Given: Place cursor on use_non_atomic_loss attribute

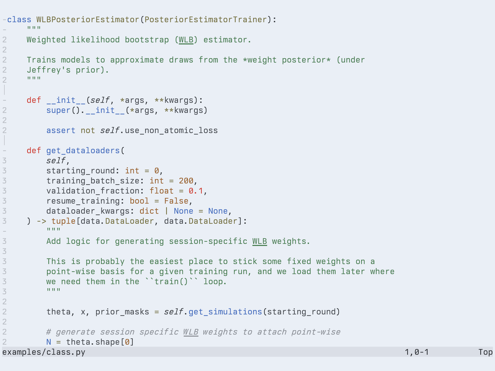Looking at the screenshot, I should click(x=171, y=130).
